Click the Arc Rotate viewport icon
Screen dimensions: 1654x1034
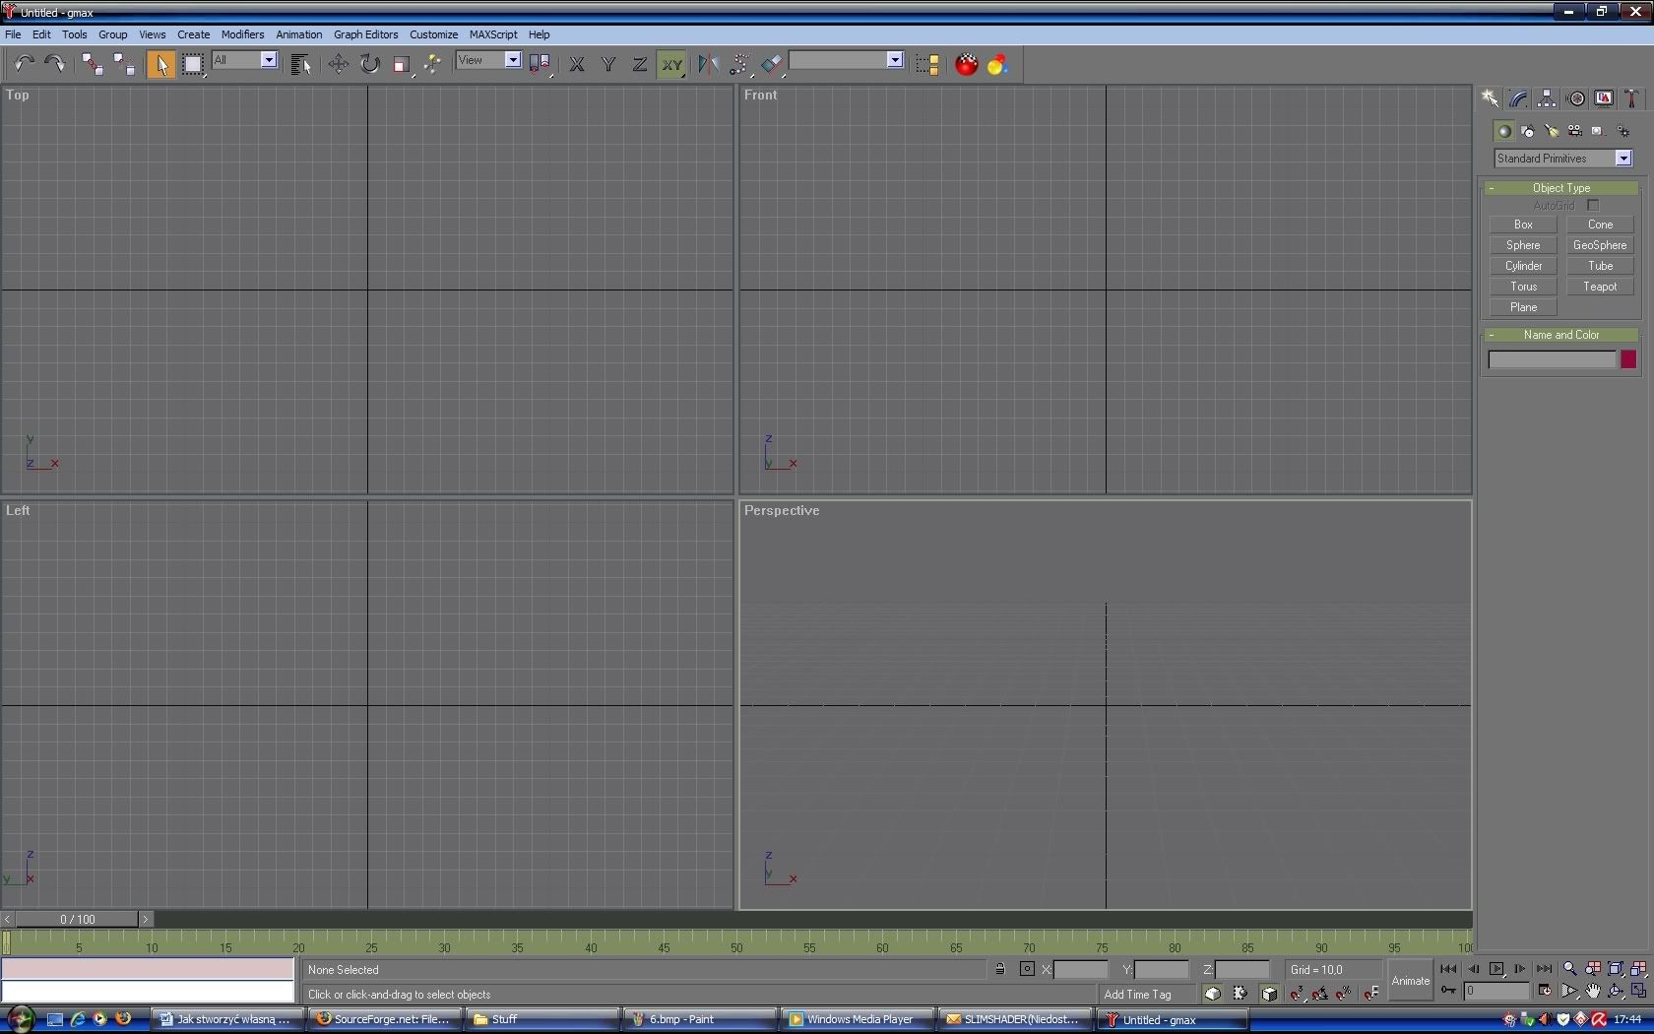coord(1616,992)
